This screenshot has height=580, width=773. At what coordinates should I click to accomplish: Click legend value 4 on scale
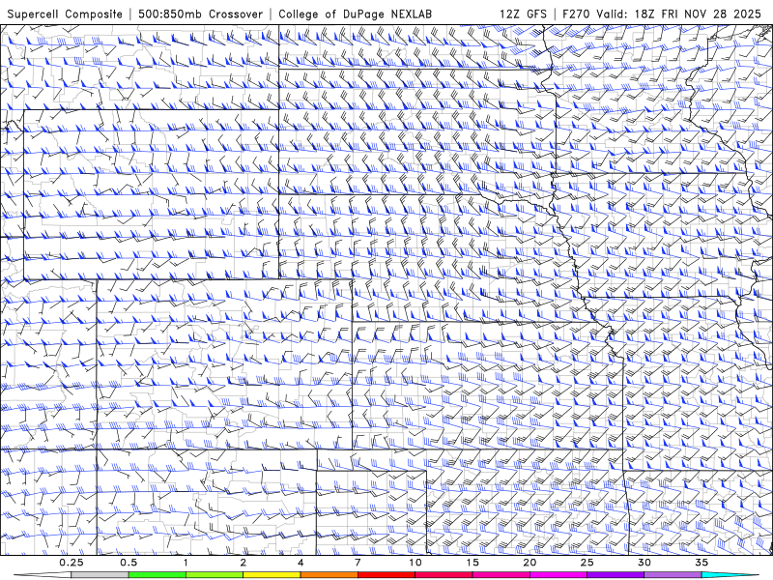pos(301,563)
